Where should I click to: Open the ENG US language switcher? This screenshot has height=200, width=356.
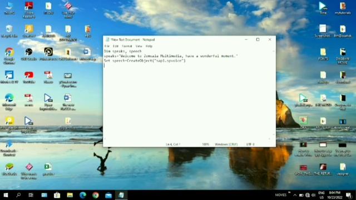pos(322,195)
